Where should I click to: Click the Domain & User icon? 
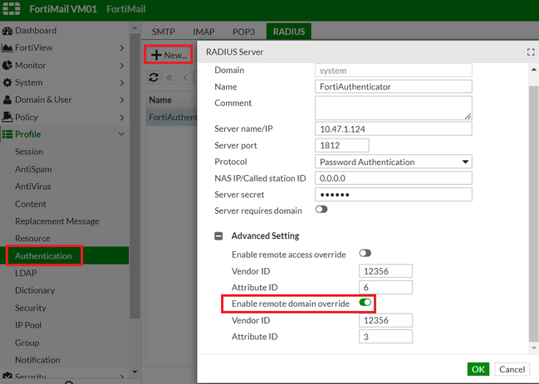7,100
